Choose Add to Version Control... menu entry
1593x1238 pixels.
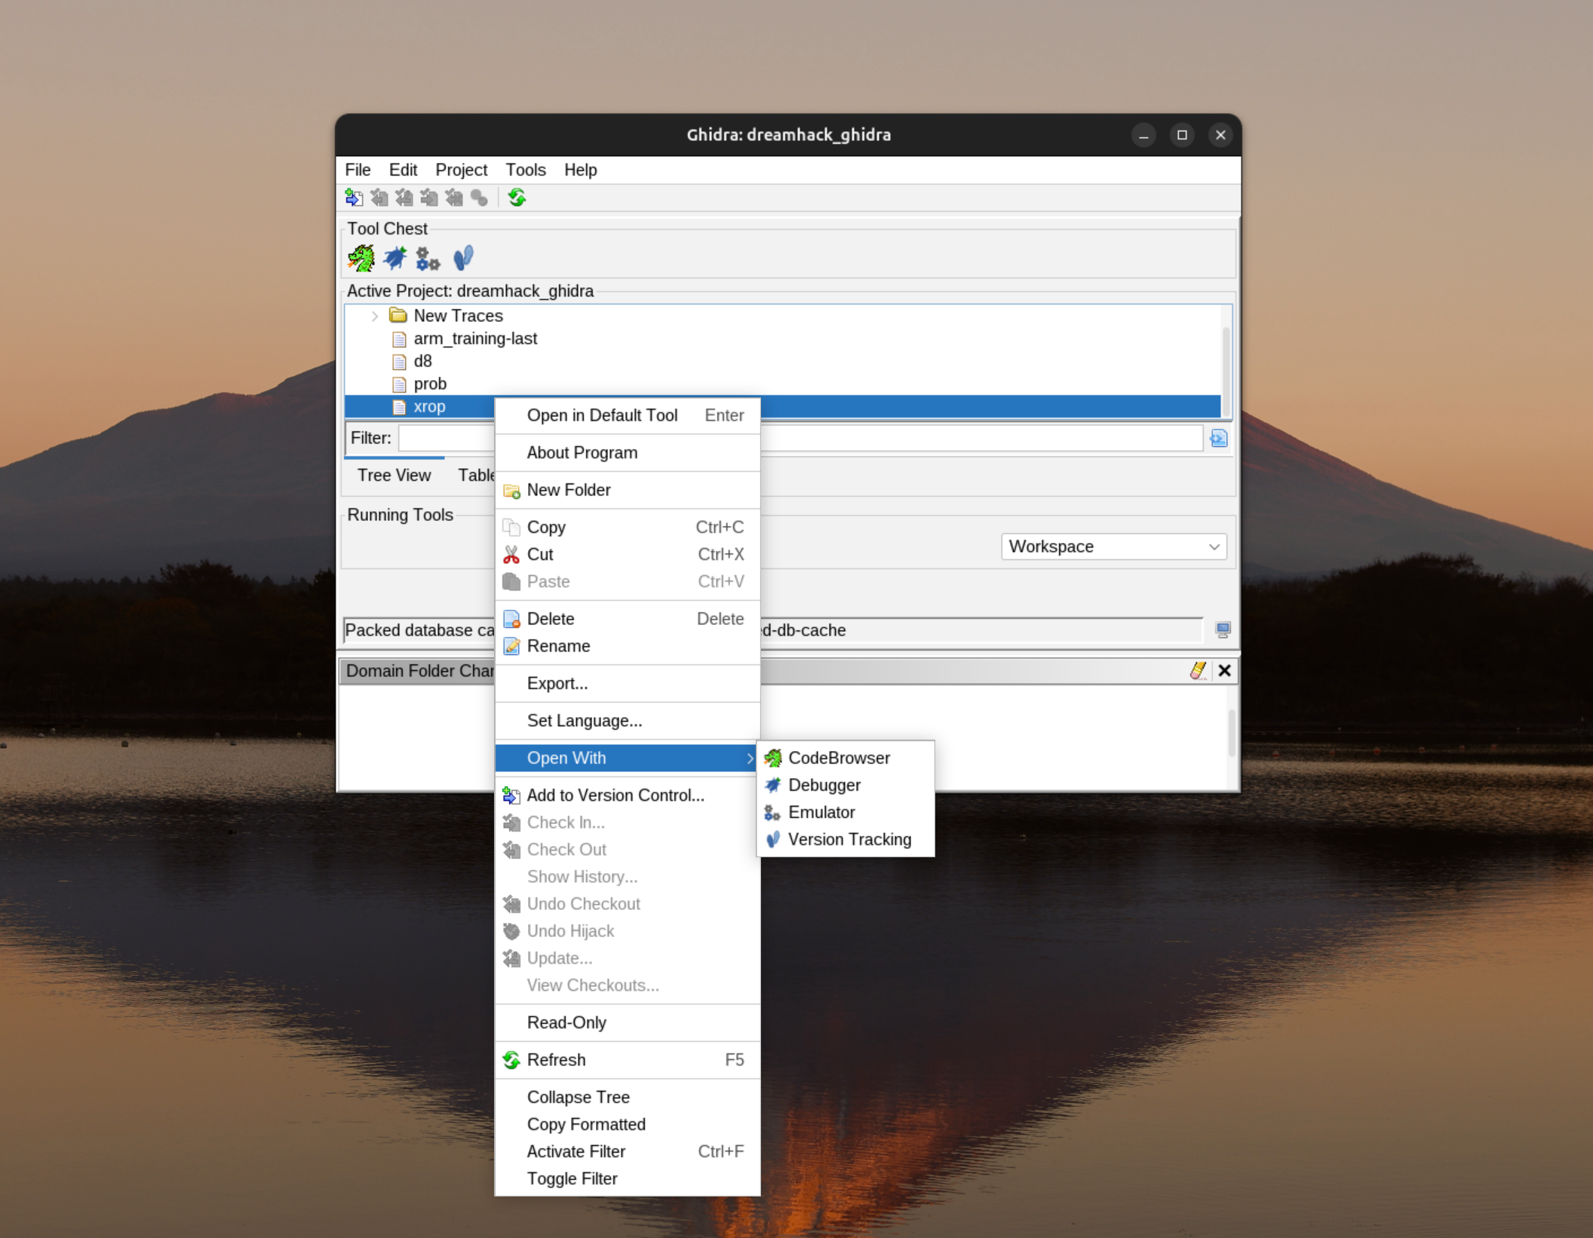(x=627, y=795)
